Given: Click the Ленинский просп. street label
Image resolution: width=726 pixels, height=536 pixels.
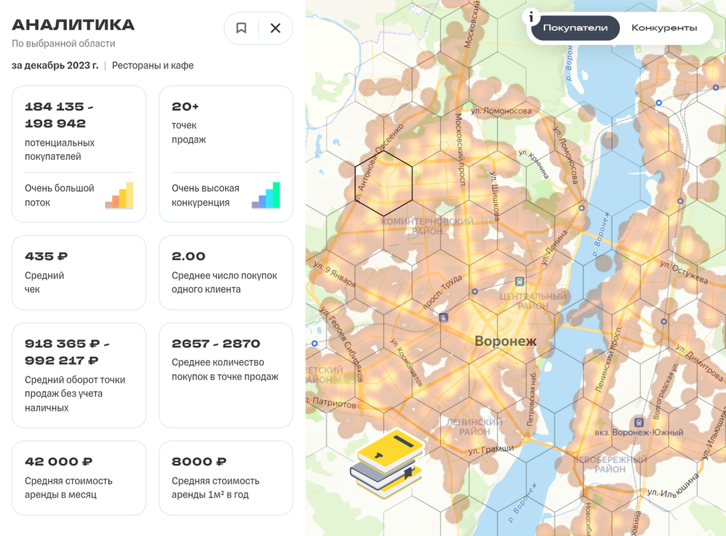Looking at the screenshot, I should 609,359.
